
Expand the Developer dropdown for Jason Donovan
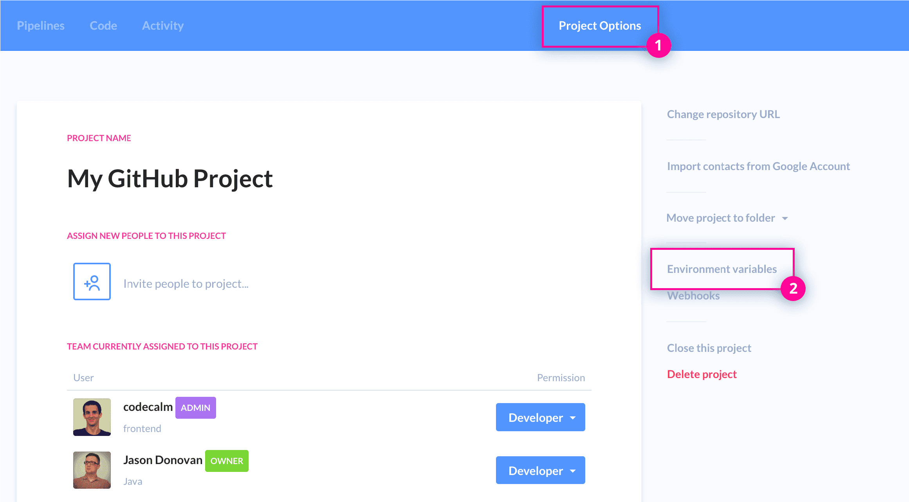tap(540, 470)
